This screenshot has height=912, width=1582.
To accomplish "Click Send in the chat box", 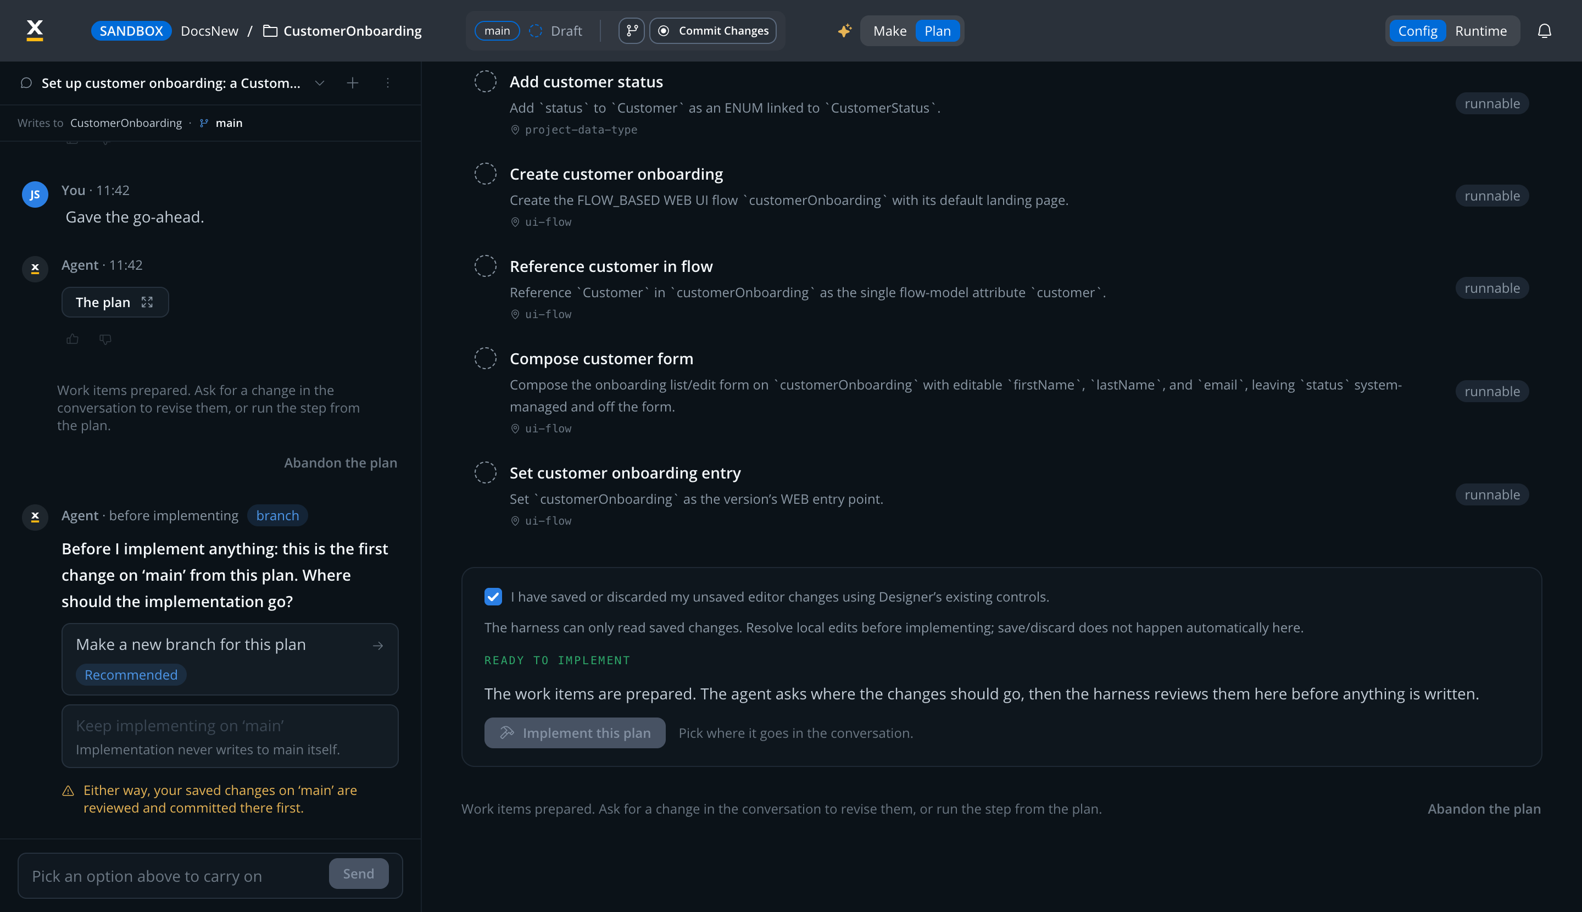I will [358, 873].
